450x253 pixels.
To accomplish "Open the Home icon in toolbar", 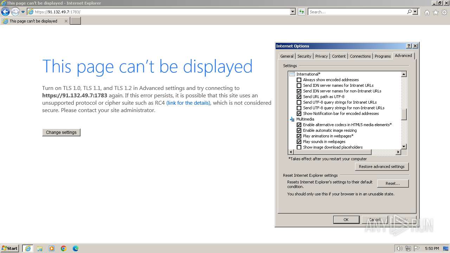I will tap(427, 12).
